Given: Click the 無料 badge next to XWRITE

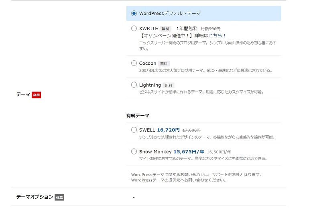Looking at the screenshot, I should 165,29.
